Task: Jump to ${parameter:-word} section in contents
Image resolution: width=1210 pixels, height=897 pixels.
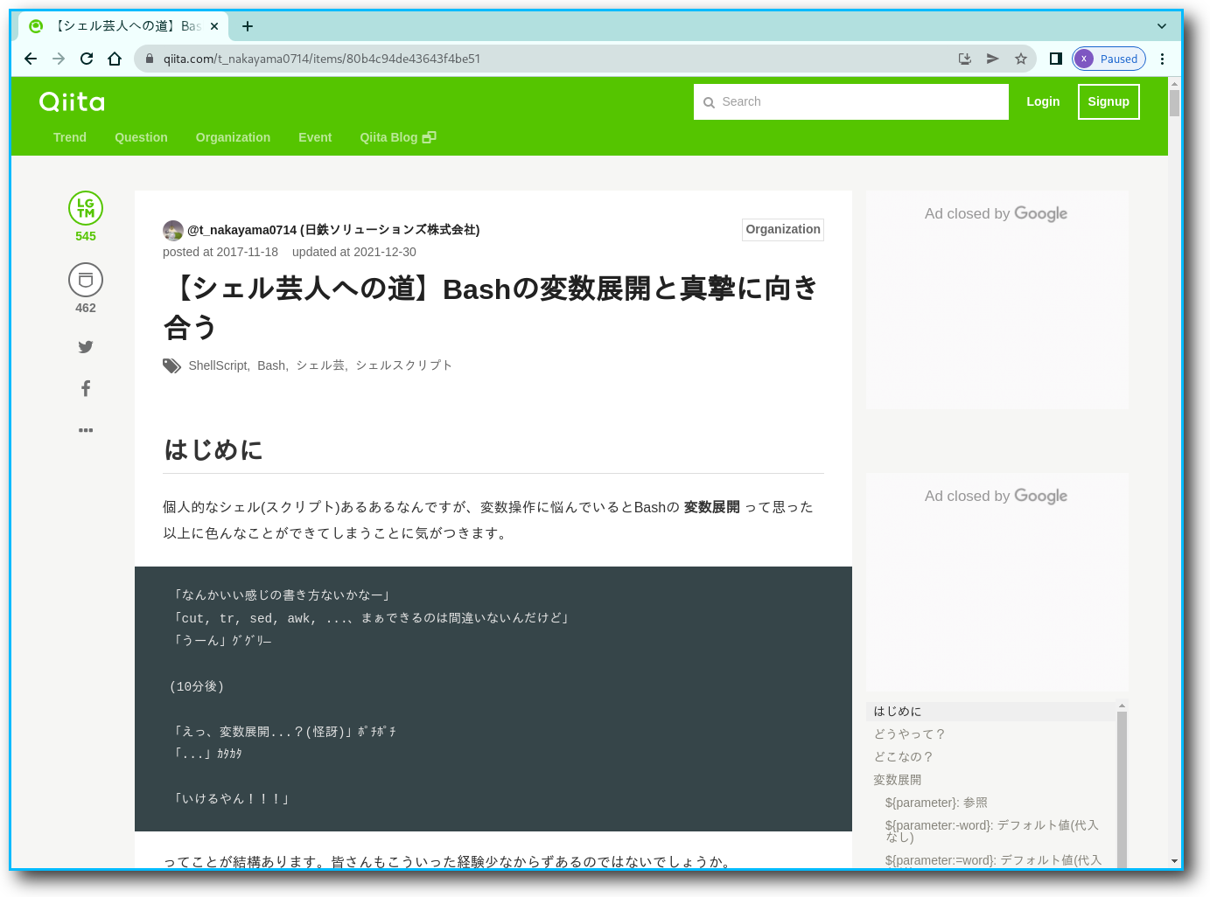Action: 991,831
